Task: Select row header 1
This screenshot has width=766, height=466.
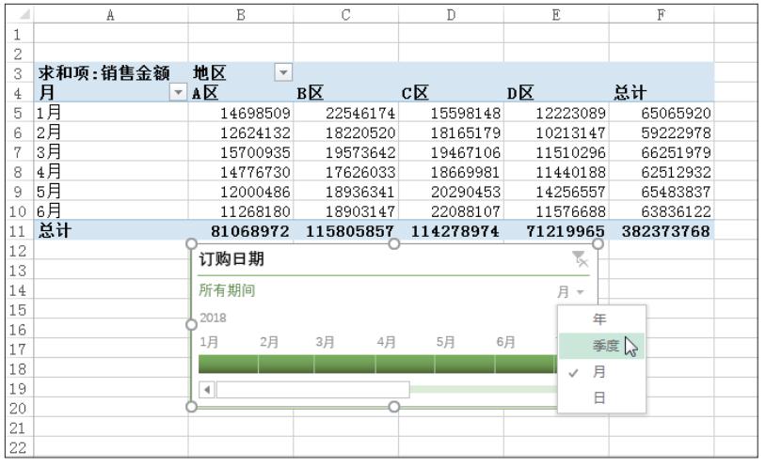Action: click(20, 34)
